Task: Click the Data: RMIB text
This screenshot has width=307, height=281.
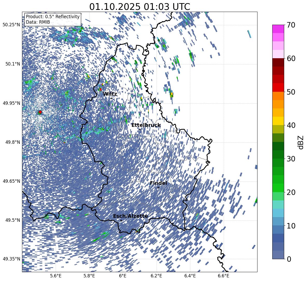Action: click(38, 22)
